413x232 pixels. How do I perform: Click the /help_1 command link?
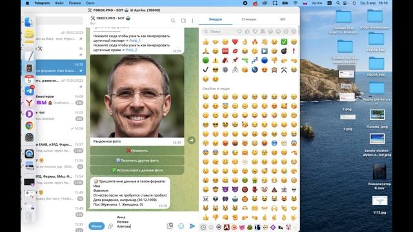(x=135, y=41)
